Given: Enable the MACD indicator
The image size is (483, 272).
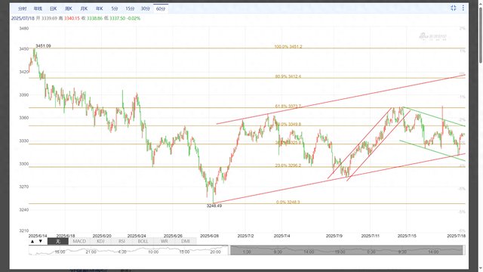Looking at the screenshot, I should point(79,241).
